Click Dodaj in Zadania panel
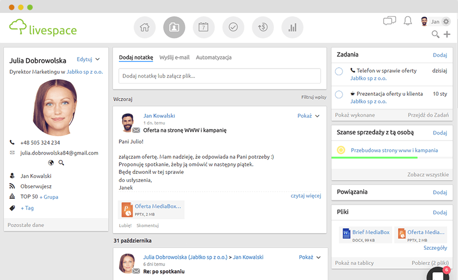Image resolution: width=458 pixels, height=280 pixels. pyautogui.click(x=440, y=55)
